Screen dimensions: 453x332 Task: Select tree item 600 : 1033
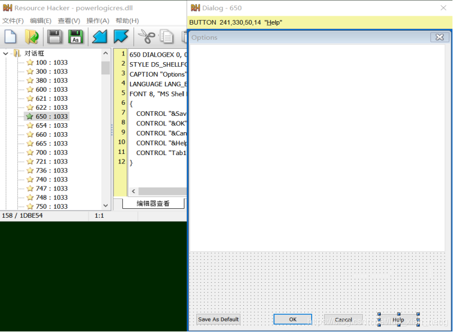[x=52, y=90]
